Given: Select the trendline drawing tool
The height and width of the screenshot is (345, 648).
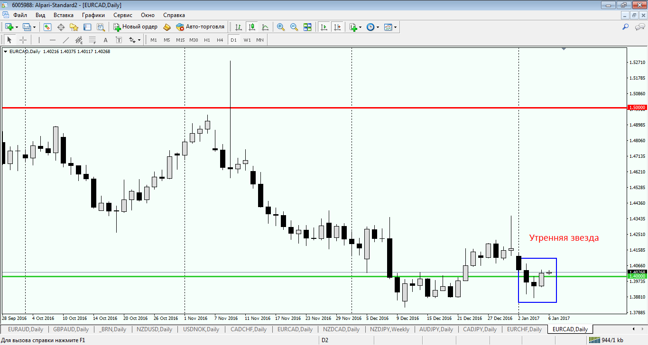Looking at the screenshot, I should (x=65, y=40).
